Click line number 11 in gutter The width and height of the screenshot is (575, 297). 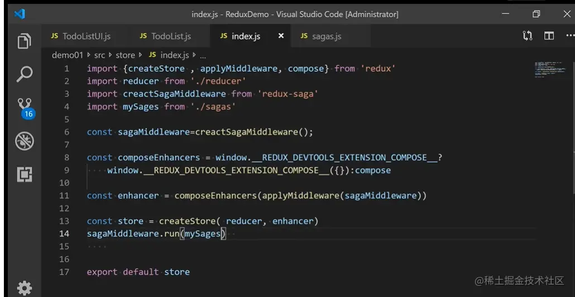click(64, 196)
